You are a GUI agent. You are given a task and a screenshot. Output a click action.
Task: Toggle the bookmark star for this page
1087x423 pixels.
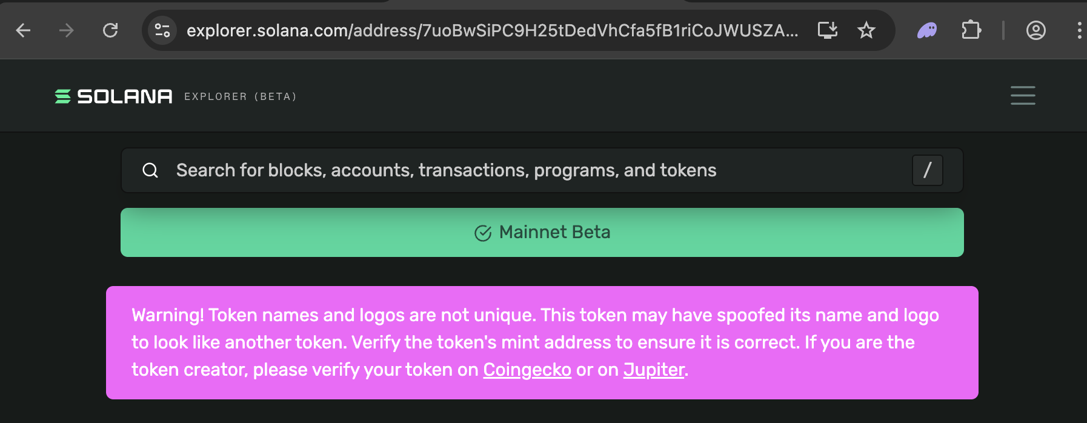[x=866, y=30]
